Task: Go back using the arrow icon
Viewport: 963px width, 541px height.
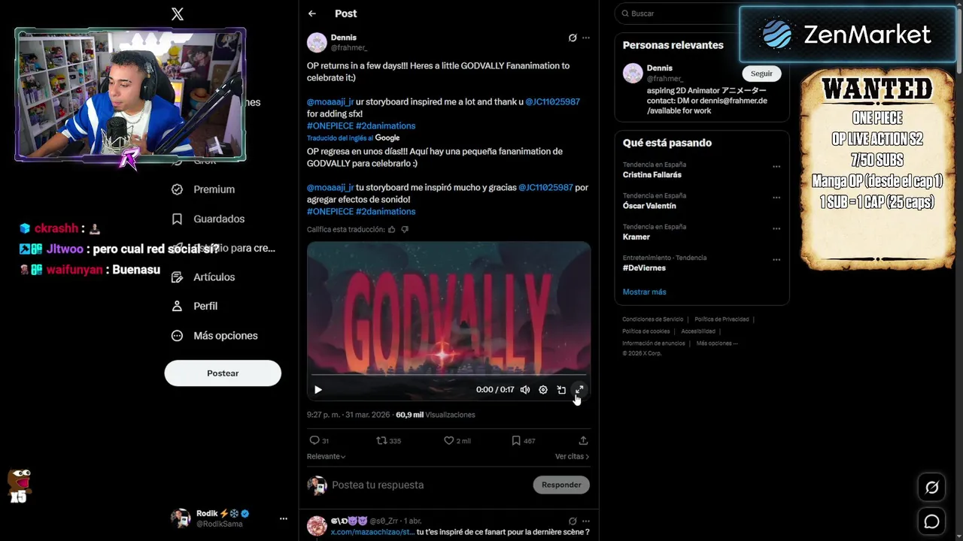Action: [x=312, y=14]
